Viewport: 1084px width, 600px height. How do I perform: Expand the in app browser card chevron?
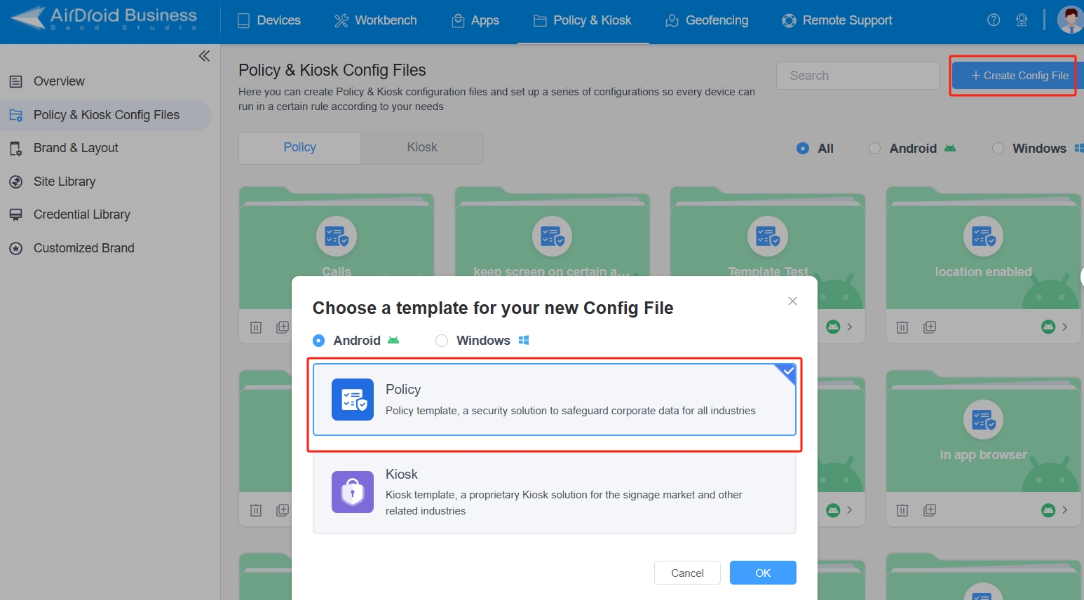click(1065, 510)
